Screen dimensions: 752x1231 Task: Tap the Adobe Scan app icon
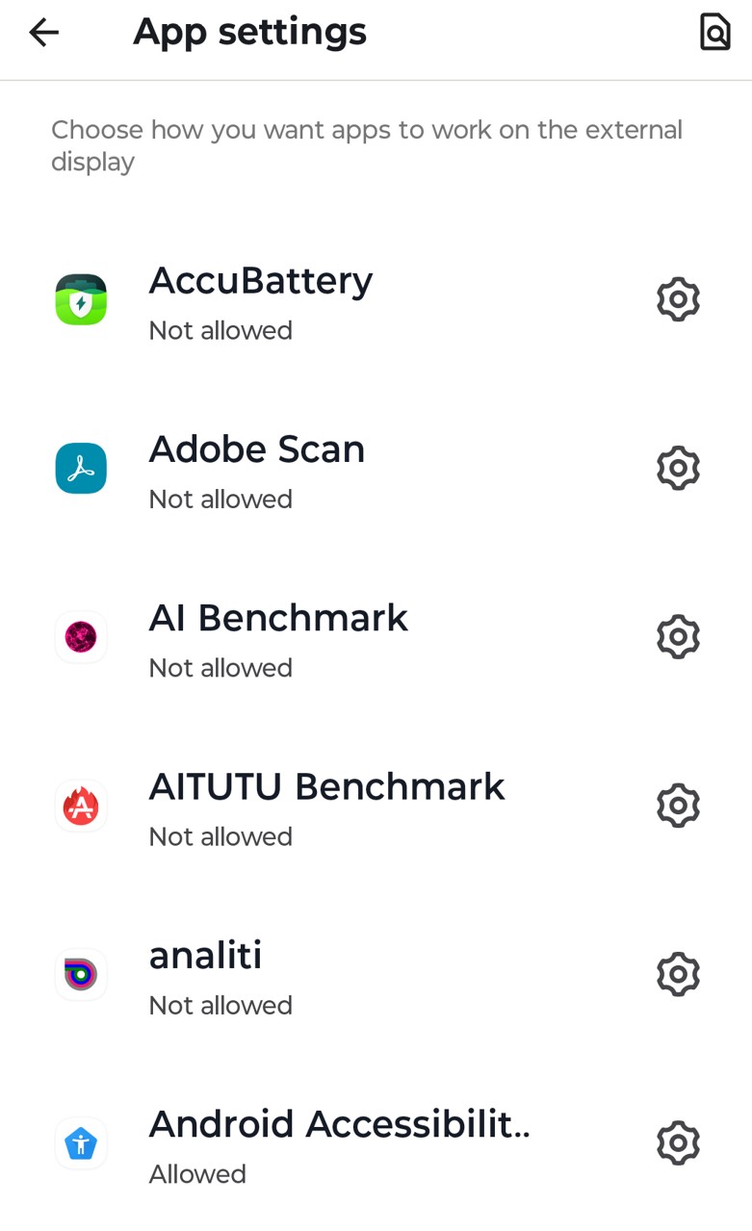point(81,469)
